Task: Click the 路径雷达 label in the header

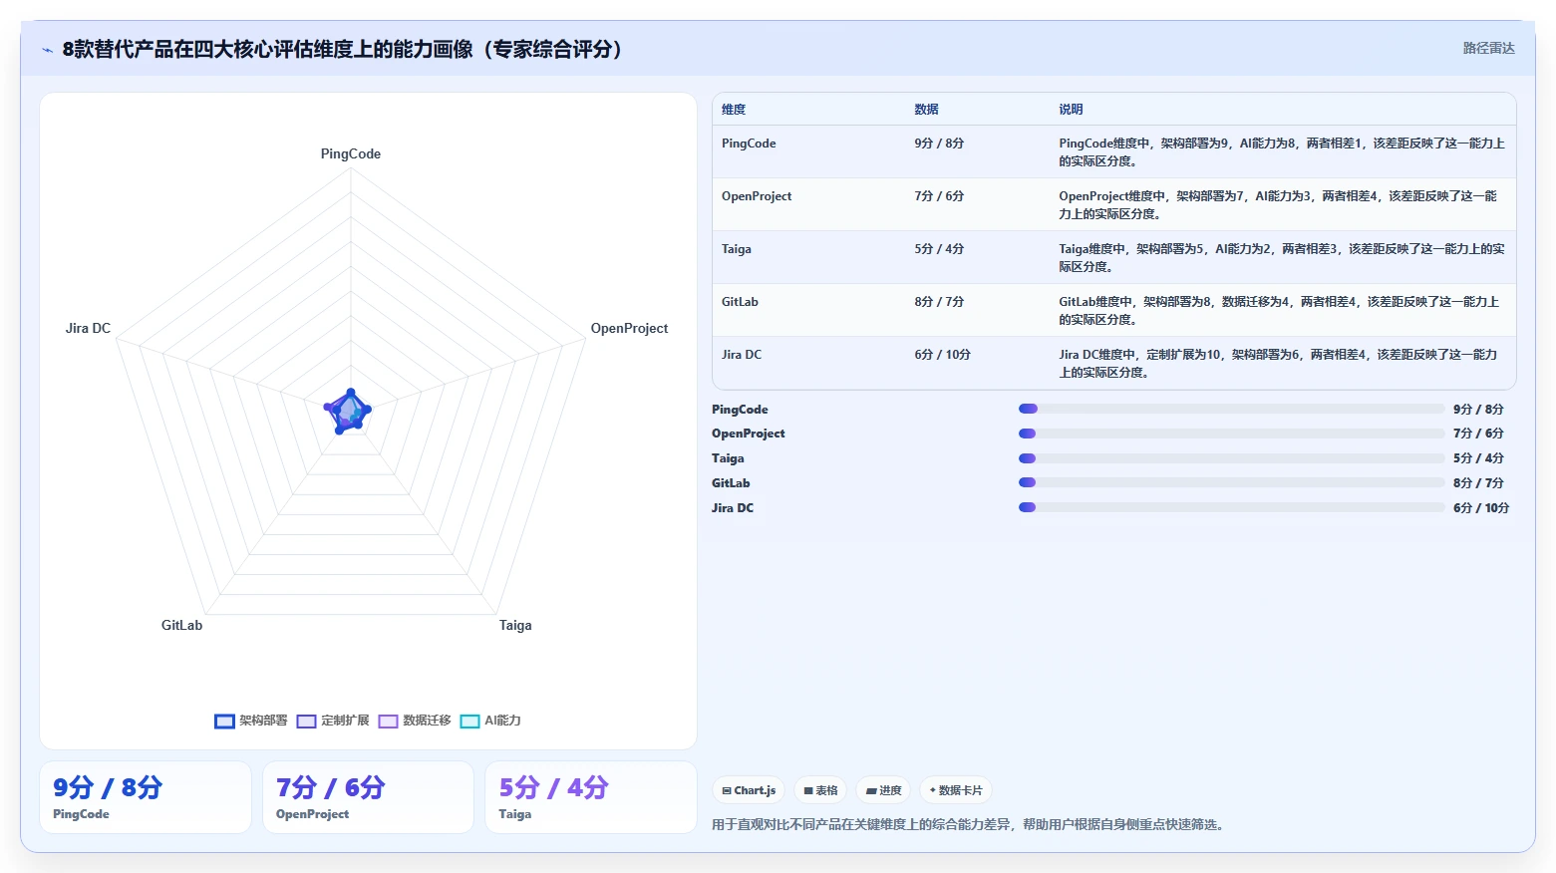Action: (x=1488, y=48)
